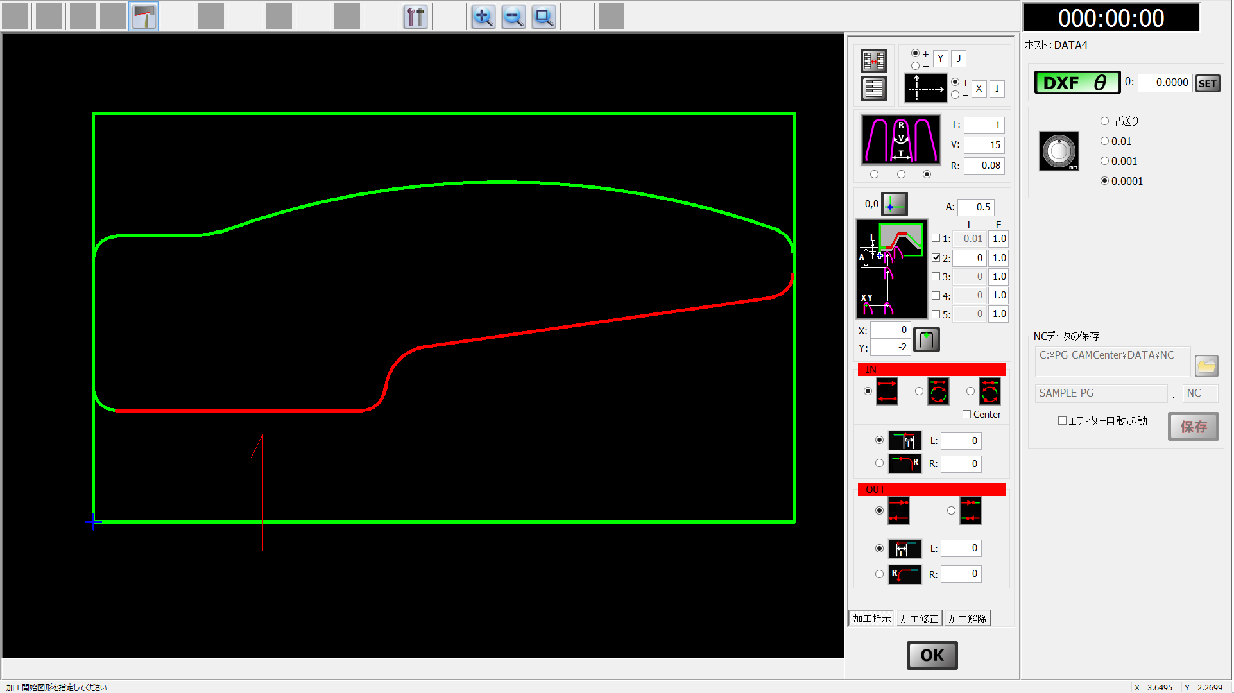
Task: Click the approach path L A XY diagram
Action: pyautogui.click(x=891, y=269)
